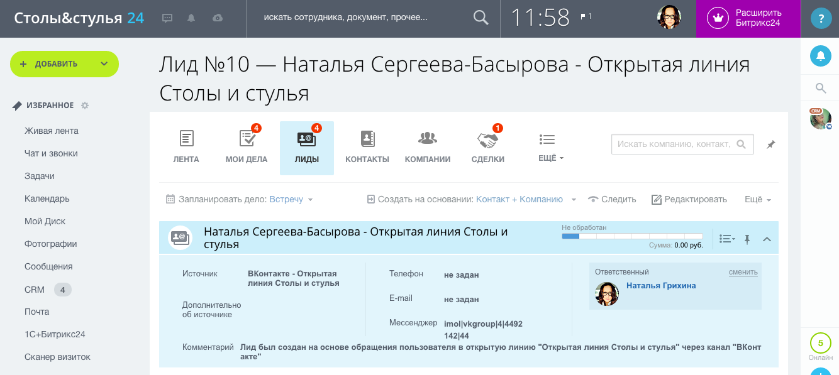Click lead status progress bar
839x375 pixels.
632,236
